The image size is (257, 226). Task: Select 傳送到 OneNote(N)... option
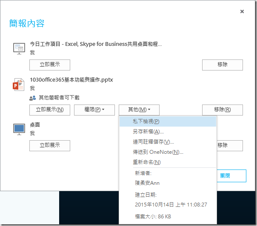pos(158,152)
